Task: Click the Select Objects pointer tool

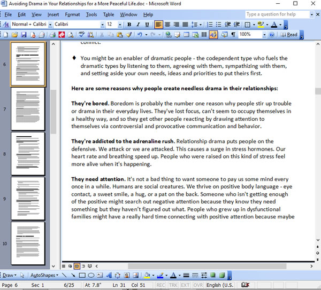Action: (22, 275)
